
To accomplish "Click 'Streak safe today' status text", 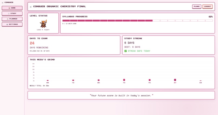I will [139, 51].
